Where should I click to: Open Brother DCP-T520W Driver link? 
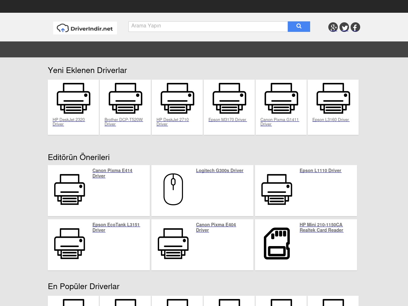[124, 122]
